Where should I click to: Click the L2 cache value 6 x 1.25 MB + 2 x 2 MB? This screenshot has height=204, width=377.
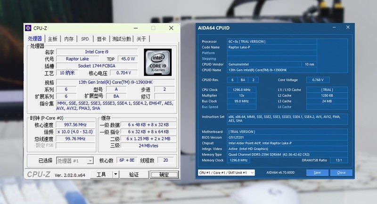pyautogui.click(x=148, y=139)
